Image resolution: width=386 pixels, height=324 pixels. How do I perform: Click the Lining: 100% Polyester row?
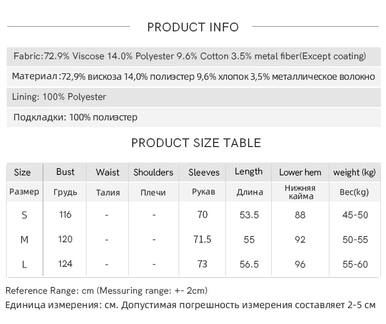coord(60,97)
